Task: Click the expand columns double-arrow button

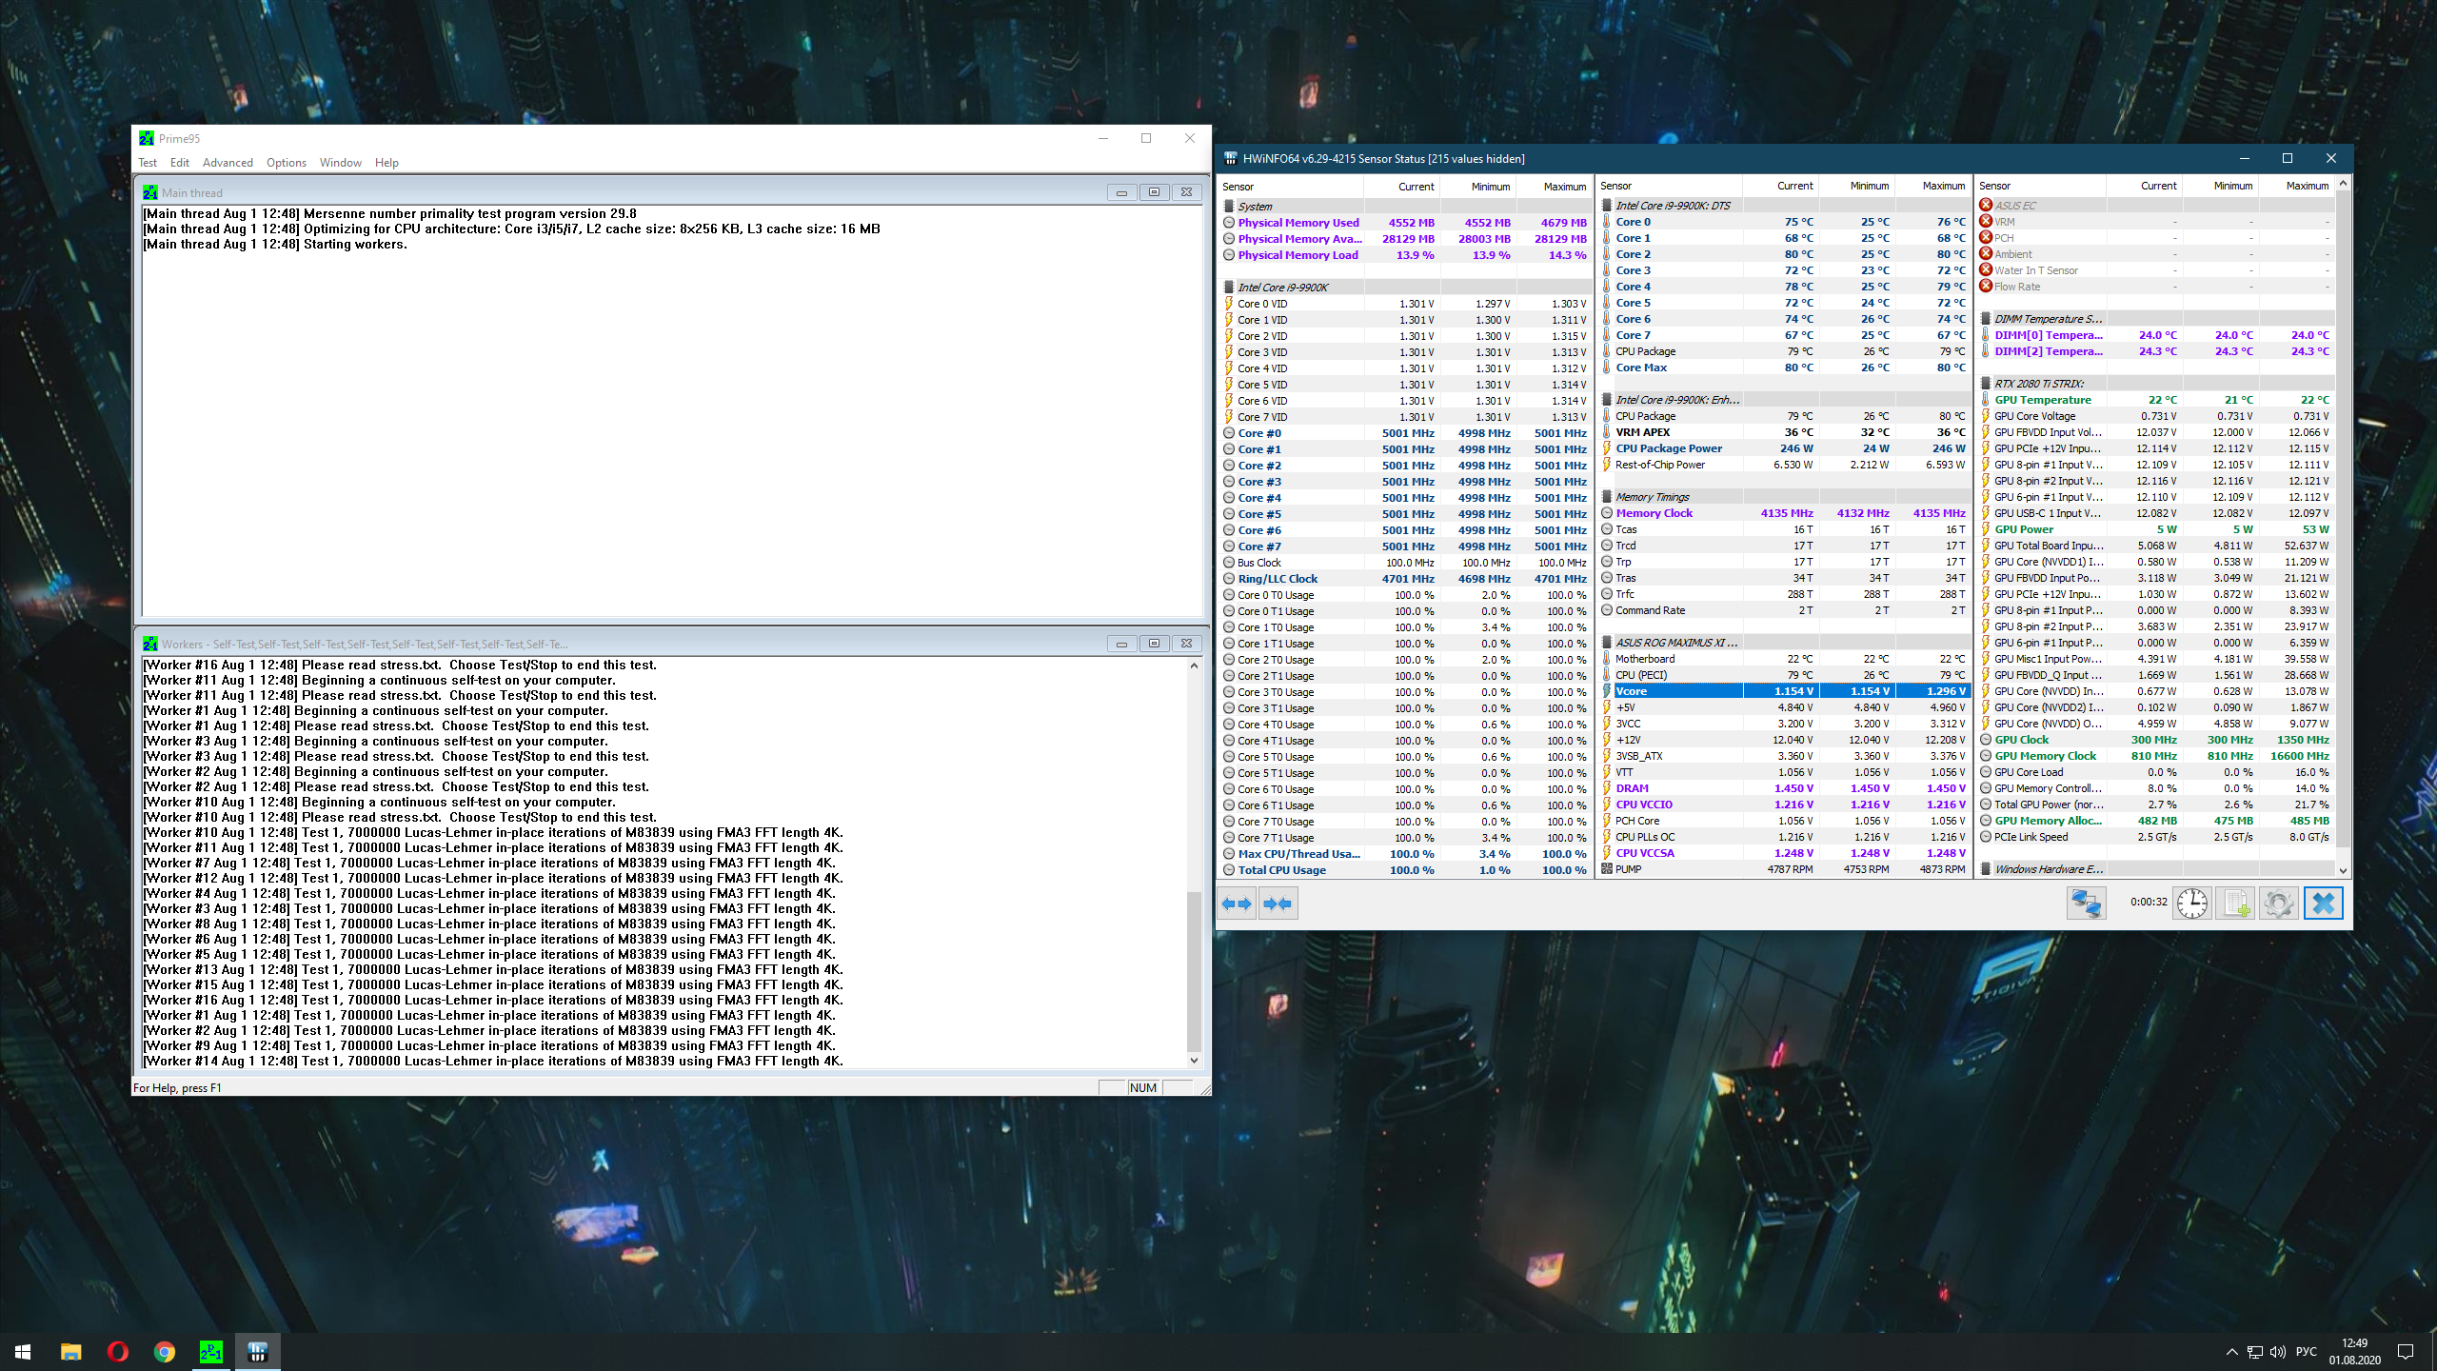Action: pos(1237,903)
